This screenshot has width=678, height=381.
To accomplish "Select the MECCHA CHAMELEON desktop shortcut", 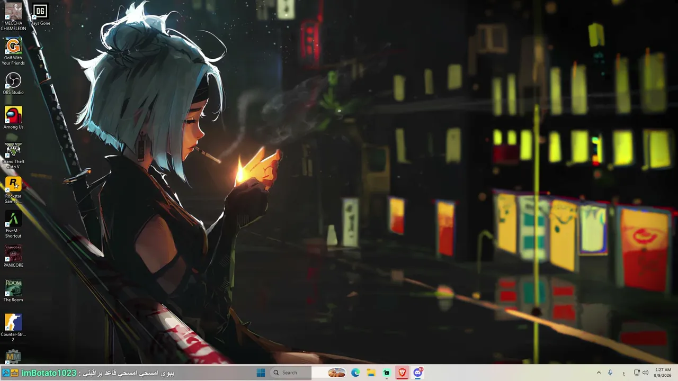I will coord(13,16).
